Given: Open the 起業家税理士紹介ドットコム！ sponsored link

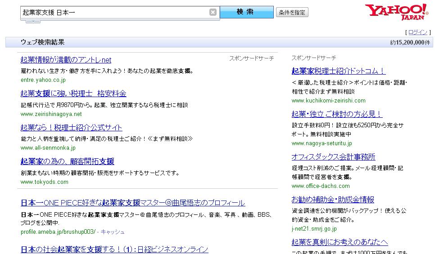Looking at the screenshot, I should coord(339,71).
